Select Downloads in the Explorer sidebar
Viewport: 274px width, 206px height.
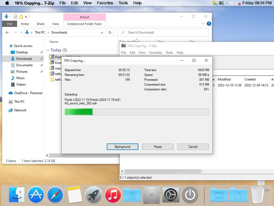pos(24,59)
